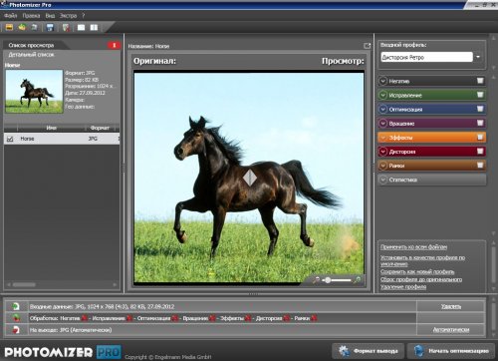Expand the Негатив section chevron
The height and width of the screenshot is (361, 498).
click(383, 81)
